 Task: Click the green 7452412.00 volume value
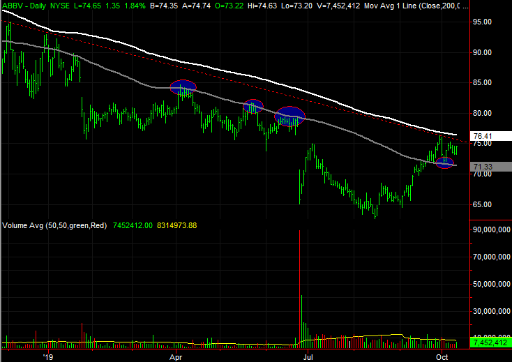coord(133,225)
